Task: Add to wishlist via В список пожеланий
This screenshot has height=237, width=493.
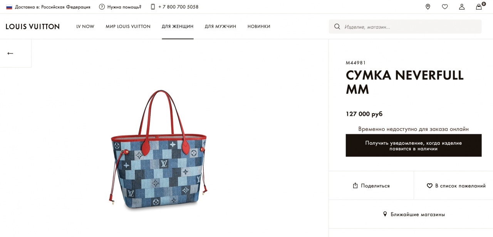Action: 456,186
